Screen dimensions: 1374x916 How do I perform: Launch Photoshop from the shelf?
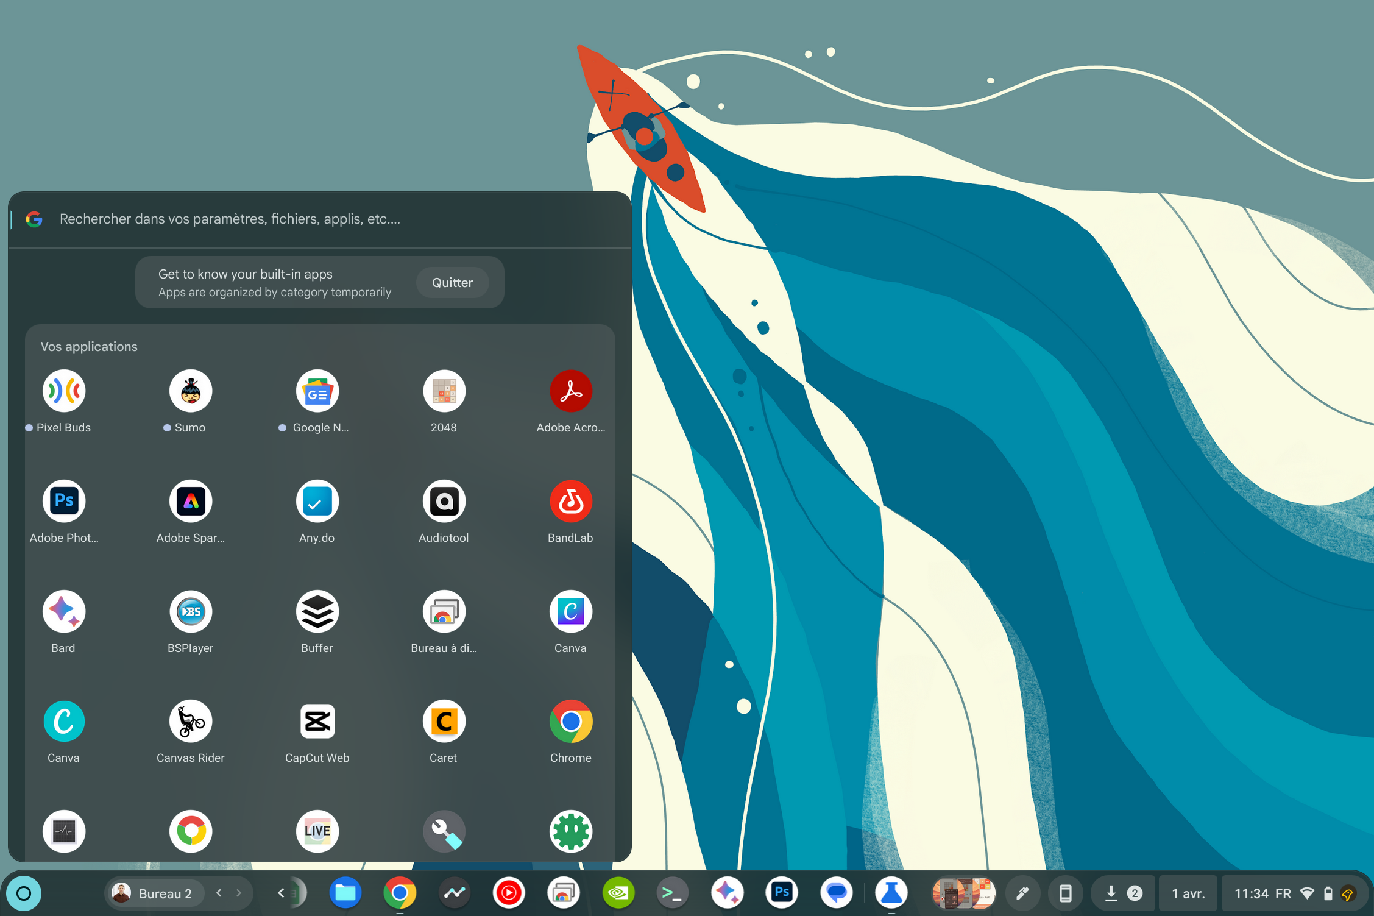point(782,893)
